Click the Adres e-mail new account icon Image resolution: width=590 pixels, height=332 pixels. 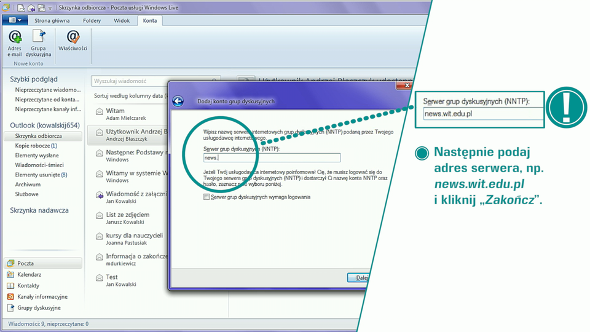click(15, 44)
